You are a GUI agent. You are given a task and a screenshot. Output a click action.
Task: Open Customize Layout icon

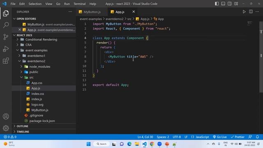[x=236, y=4]
